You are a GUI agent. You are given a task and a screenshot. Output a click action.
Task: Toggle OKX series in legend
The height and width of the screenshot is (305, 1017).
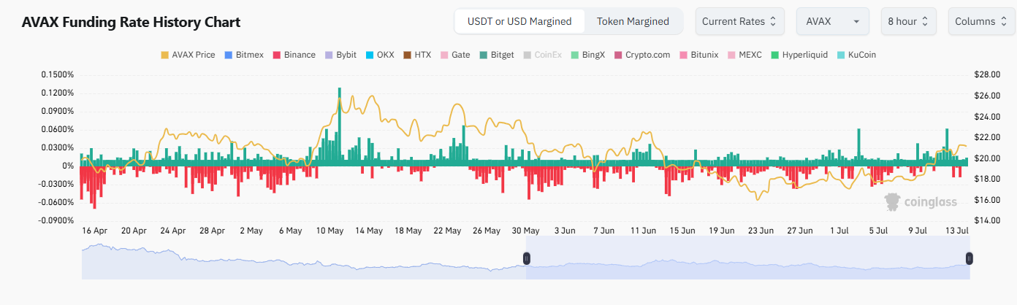point(379,55)
